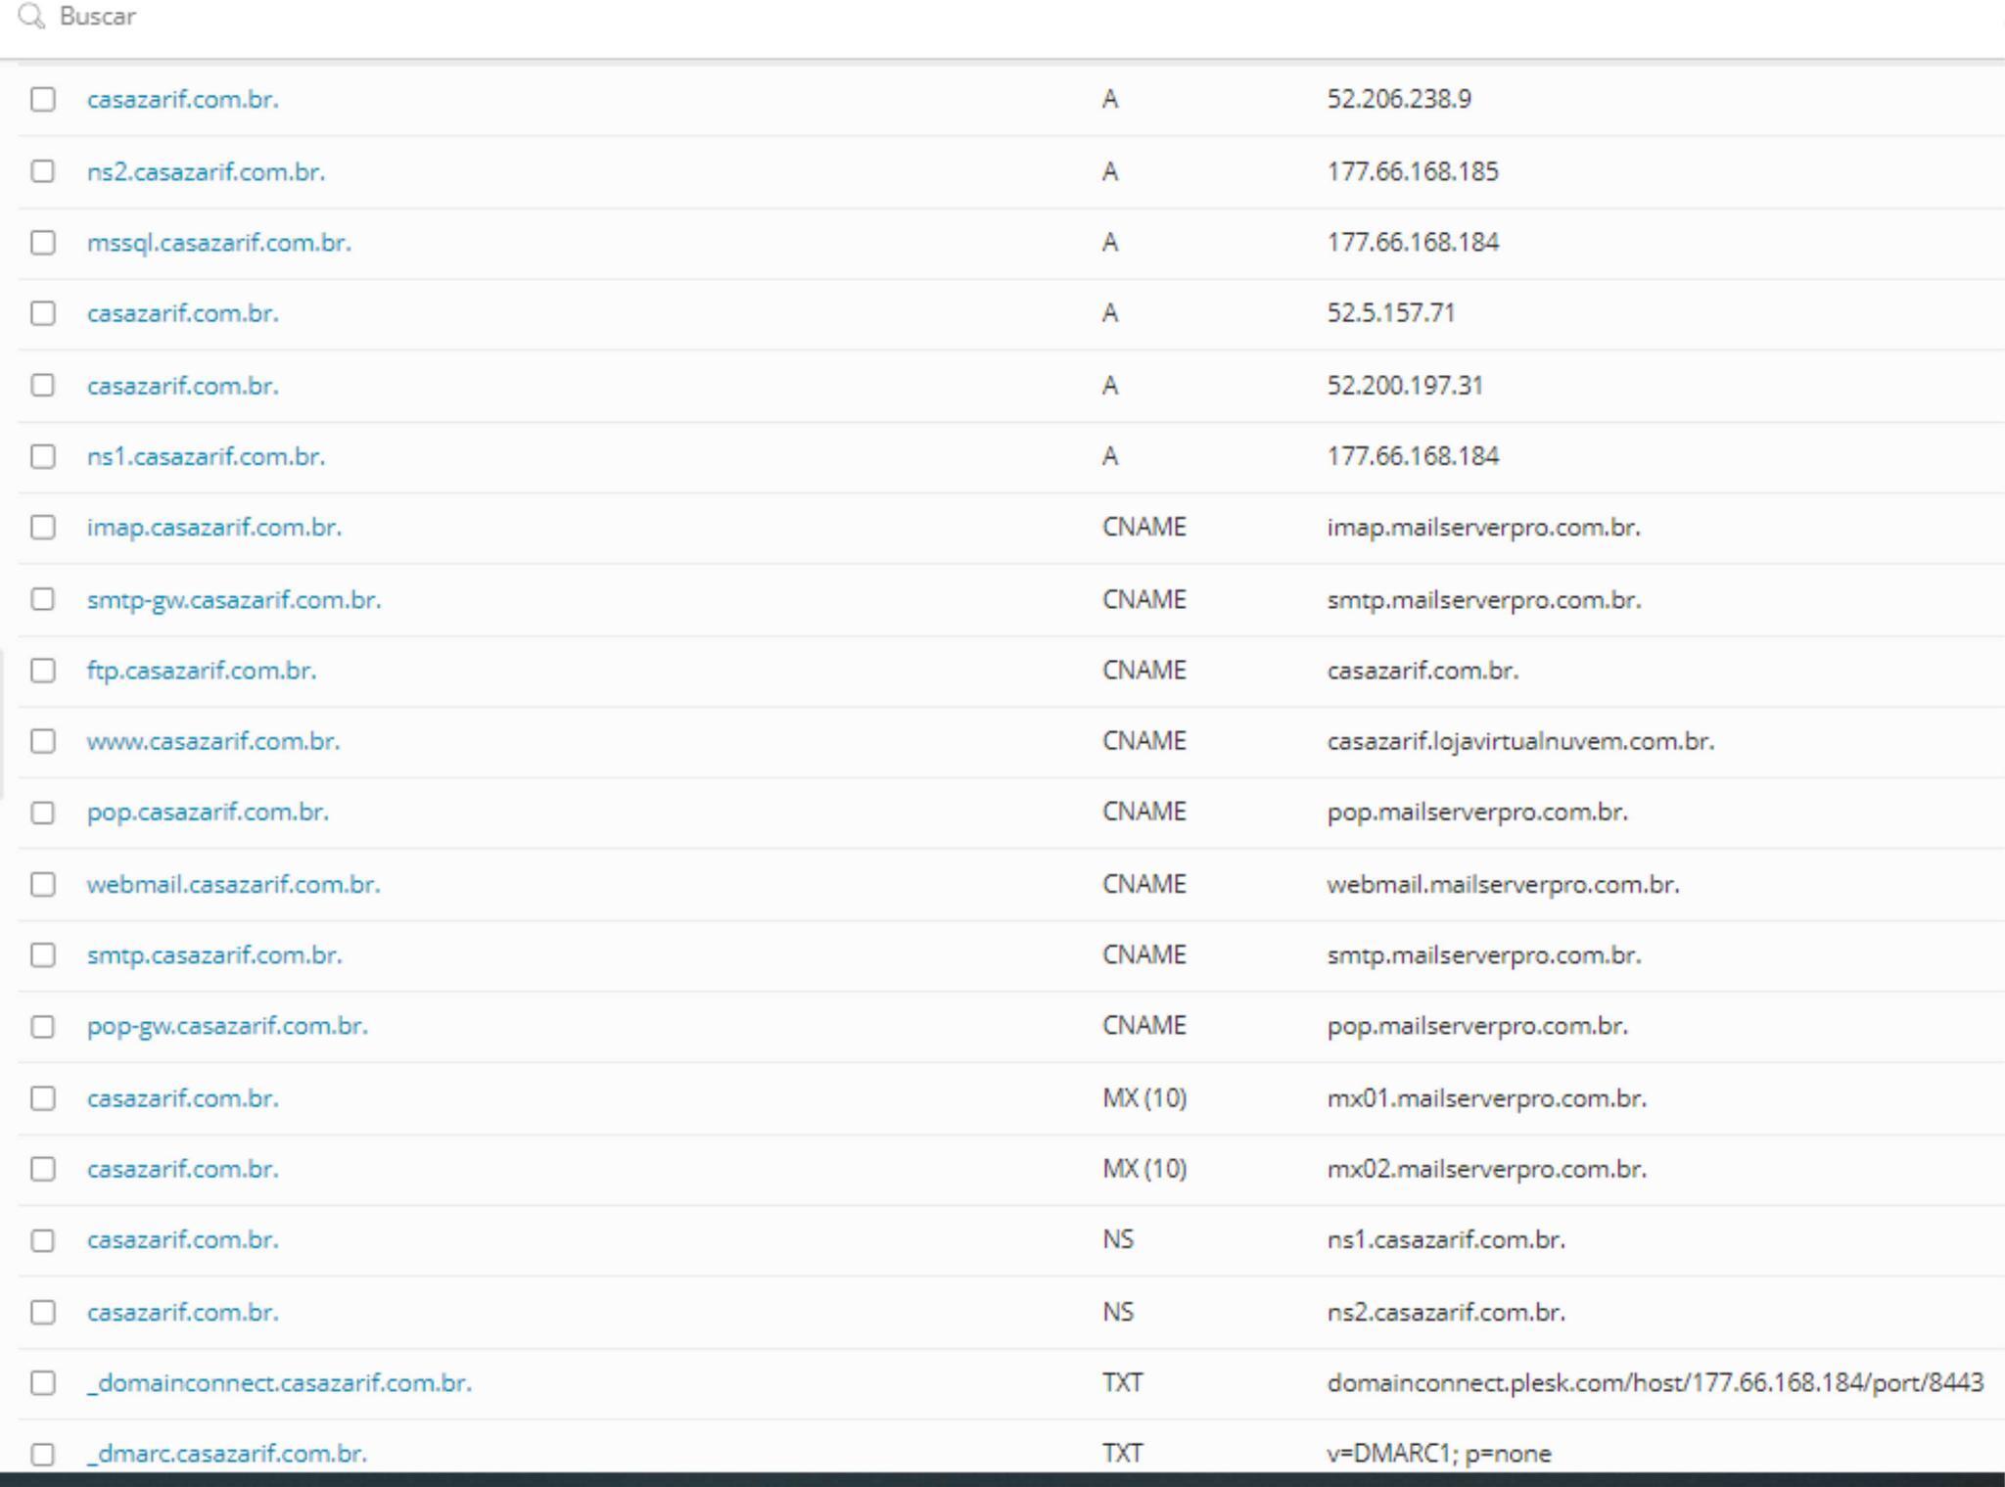Click 177.66.168.184 in the mssql row
2005x1487 pixels.
click(1413, 243)
